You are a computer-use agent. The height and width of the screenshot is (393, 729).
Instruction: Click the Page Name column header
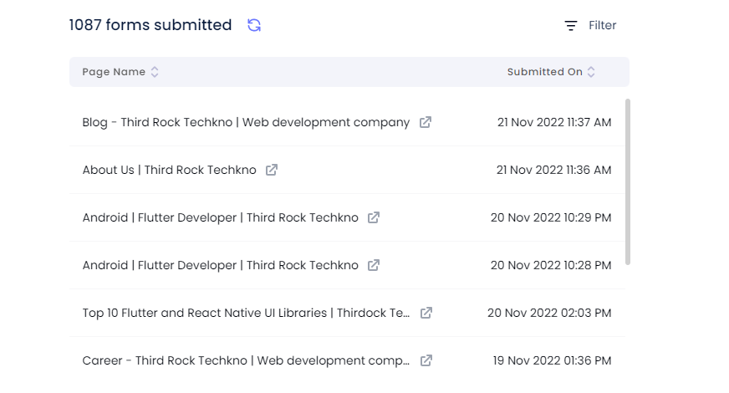point(114,72)
